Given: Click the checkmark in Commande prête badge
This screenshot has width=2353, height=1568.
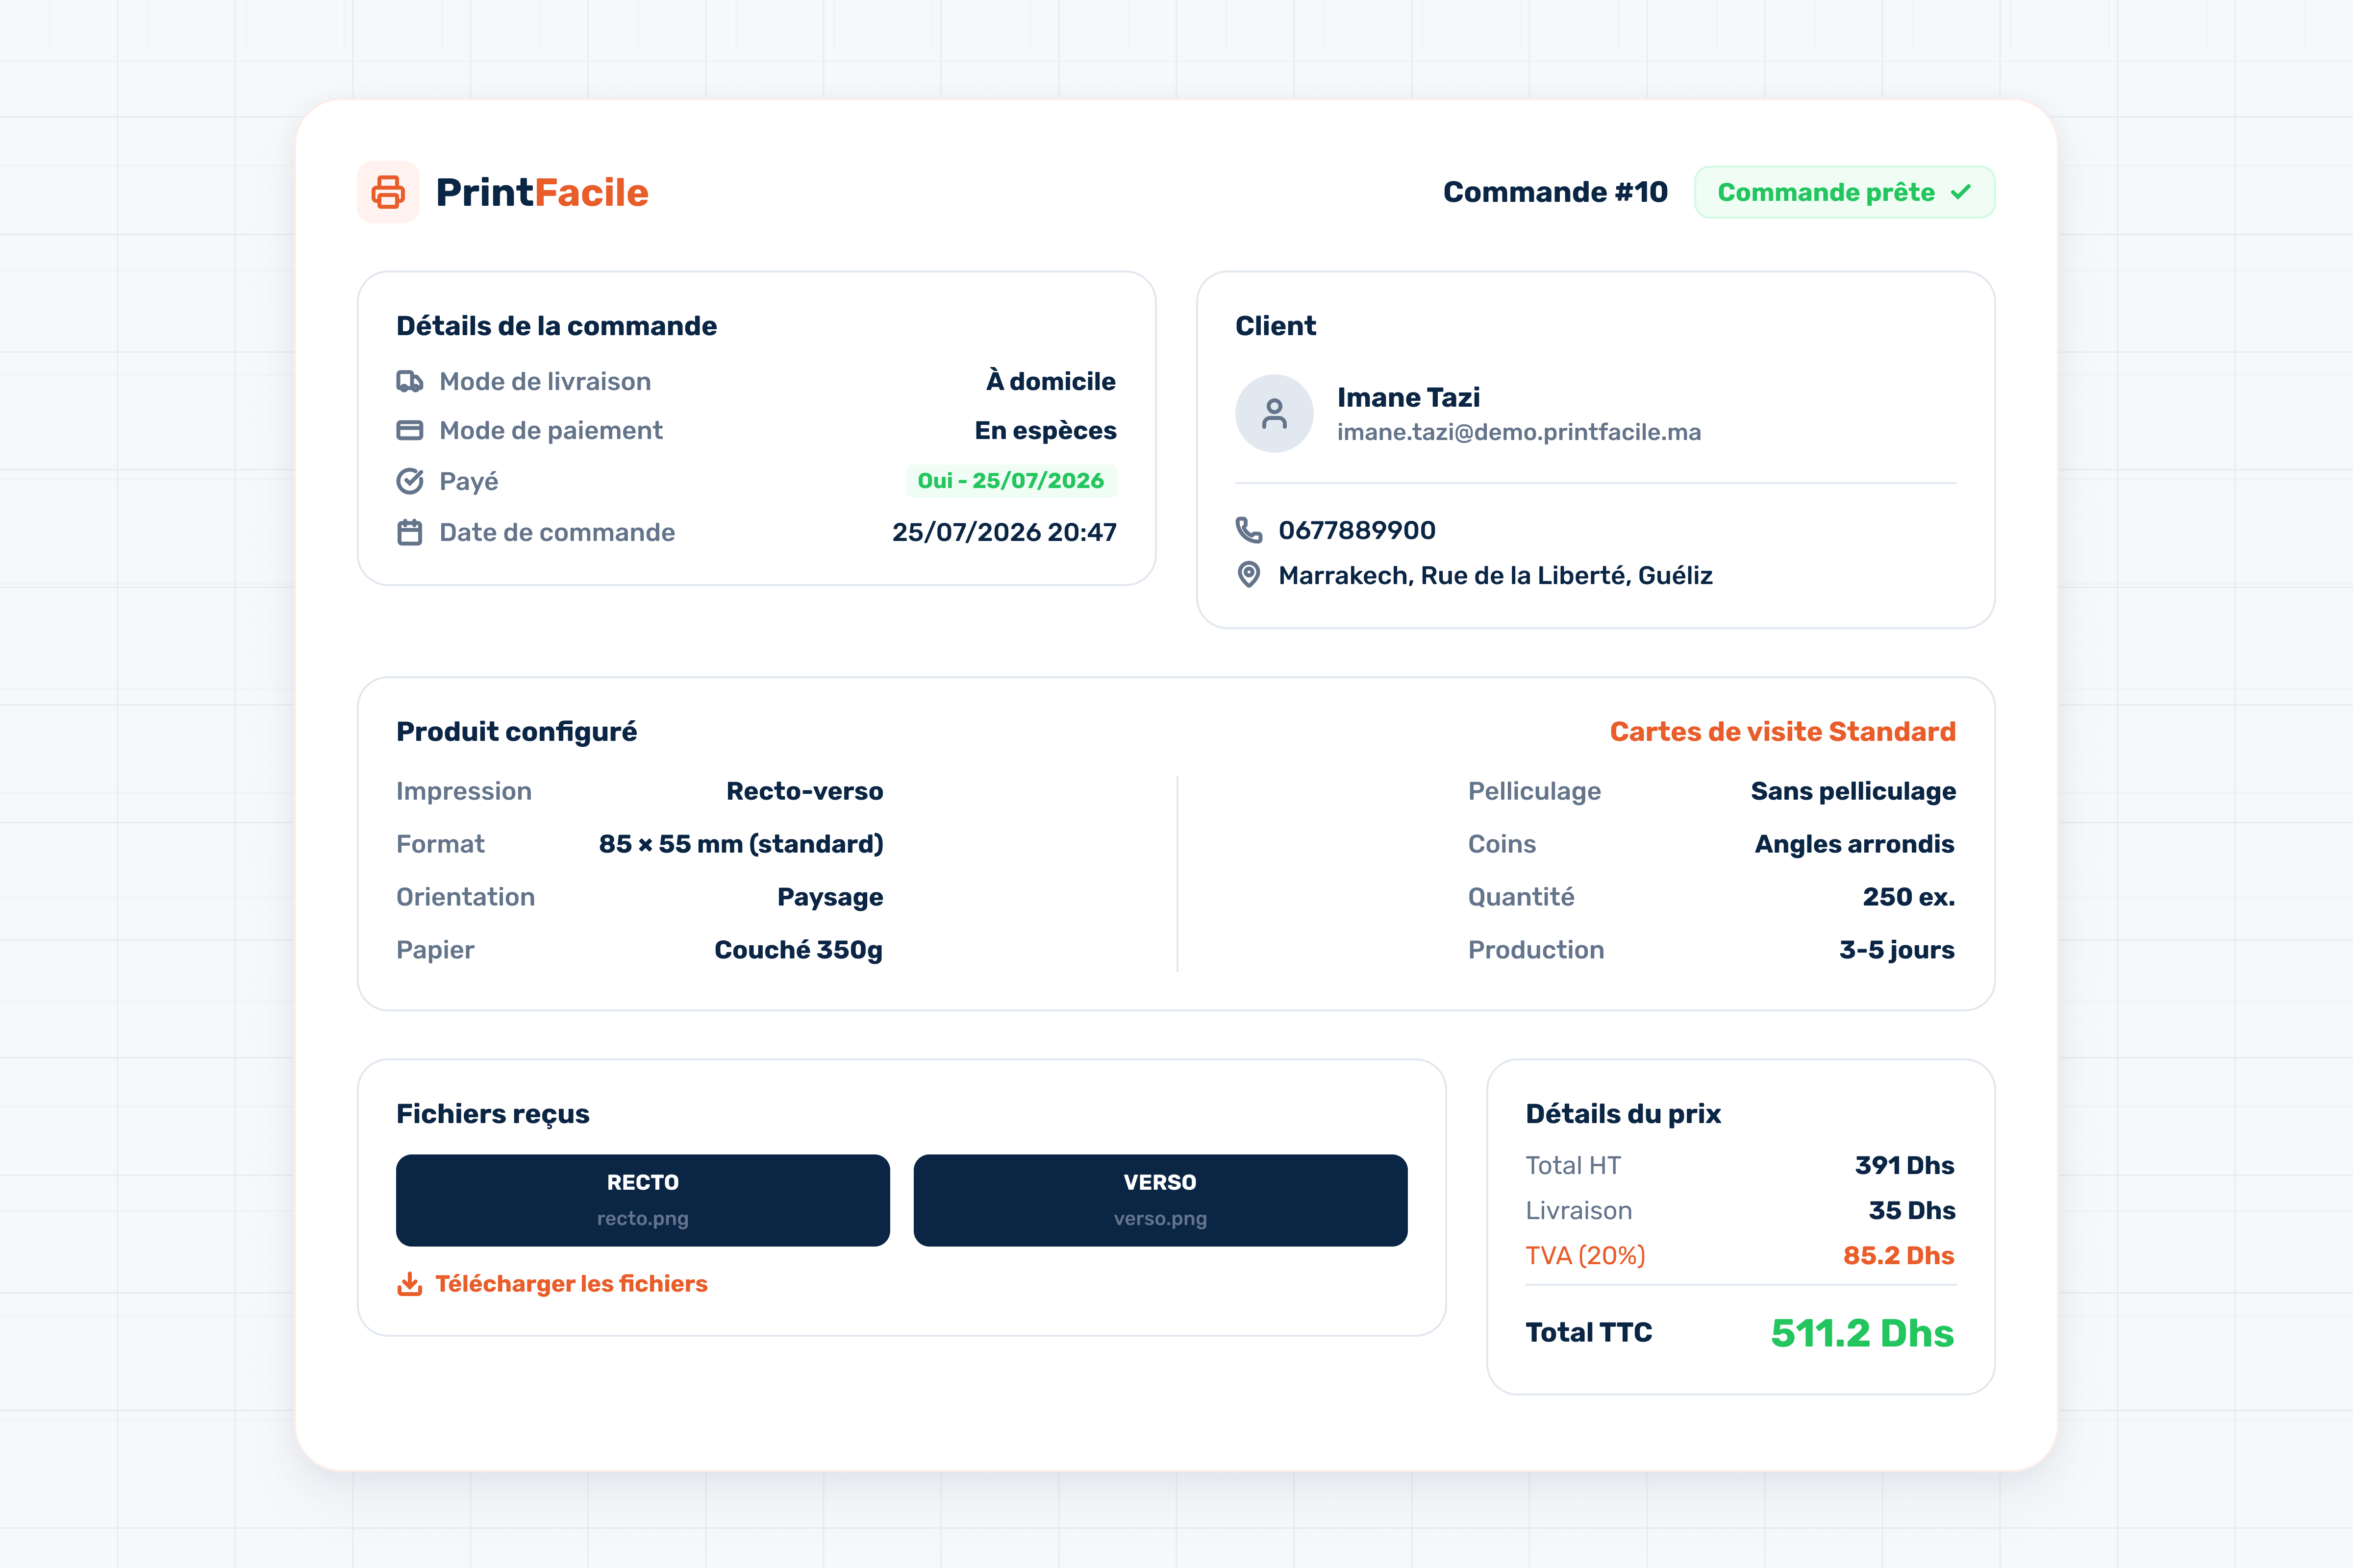Looking at the screenshot, I should (1961, 192).
